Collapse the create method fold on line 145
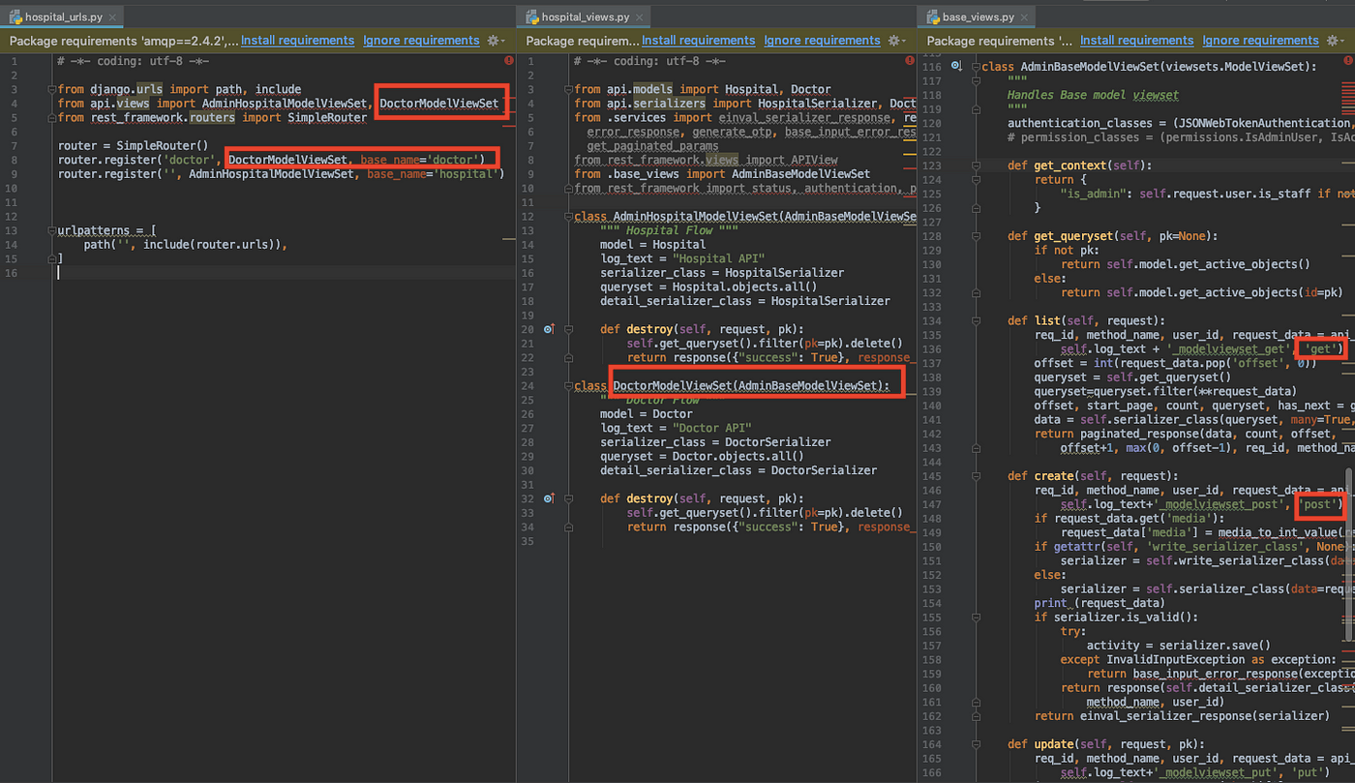This screenshot has width=1355, height=783. coord(977,475)
